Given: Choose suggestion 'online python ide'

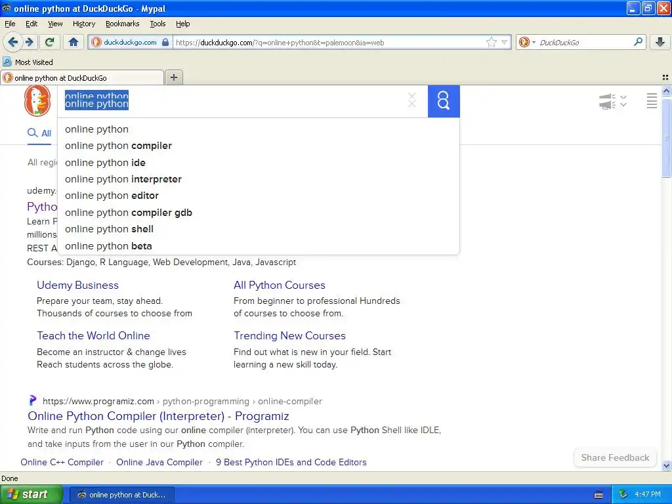Looking at the screenshot, I should click(x=259, y=163).
